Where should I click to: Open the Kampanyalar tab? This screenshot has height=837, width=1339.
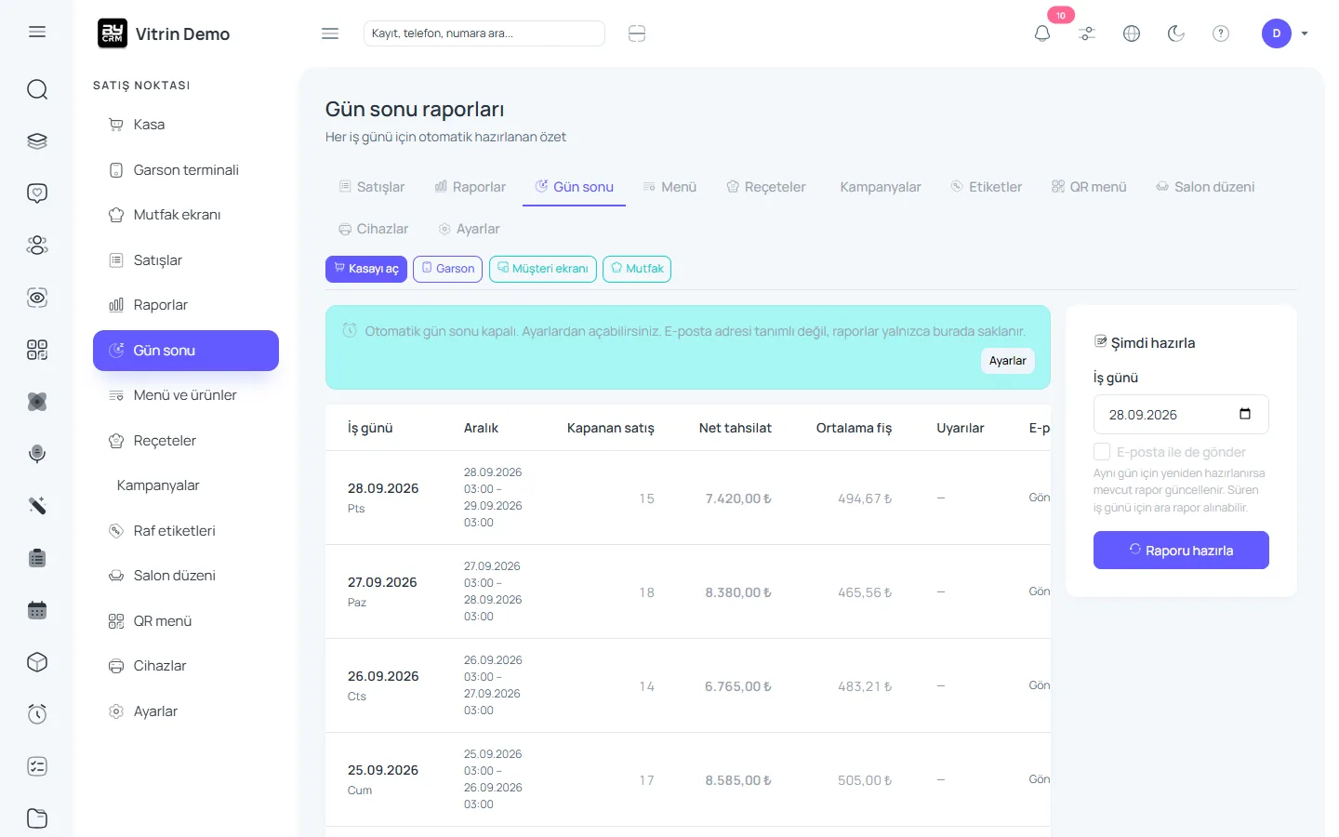pyautogui.click(x=881, y=187)
